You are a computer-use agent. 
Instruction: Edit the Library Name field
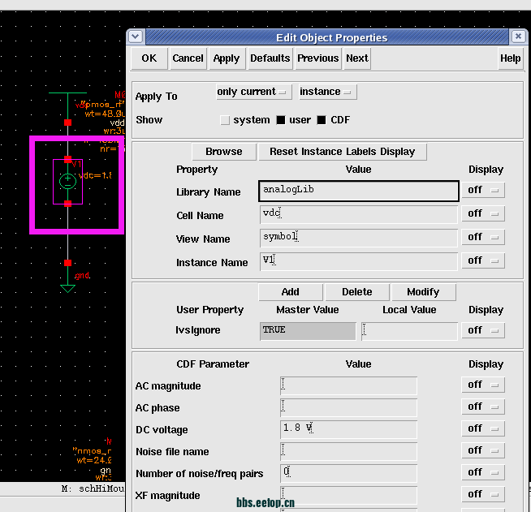[359, 191]
